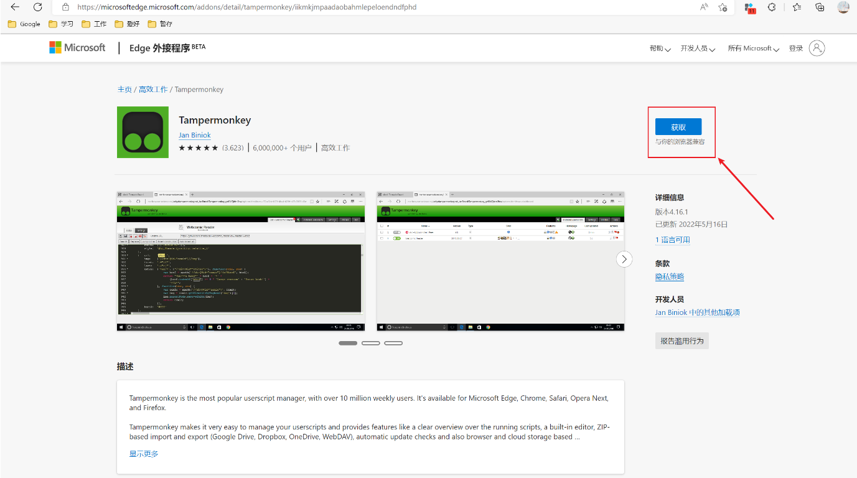Click the 6,000,000+ 个用户 text
Screen dimensions: 857x478
(x=283, y=148)
